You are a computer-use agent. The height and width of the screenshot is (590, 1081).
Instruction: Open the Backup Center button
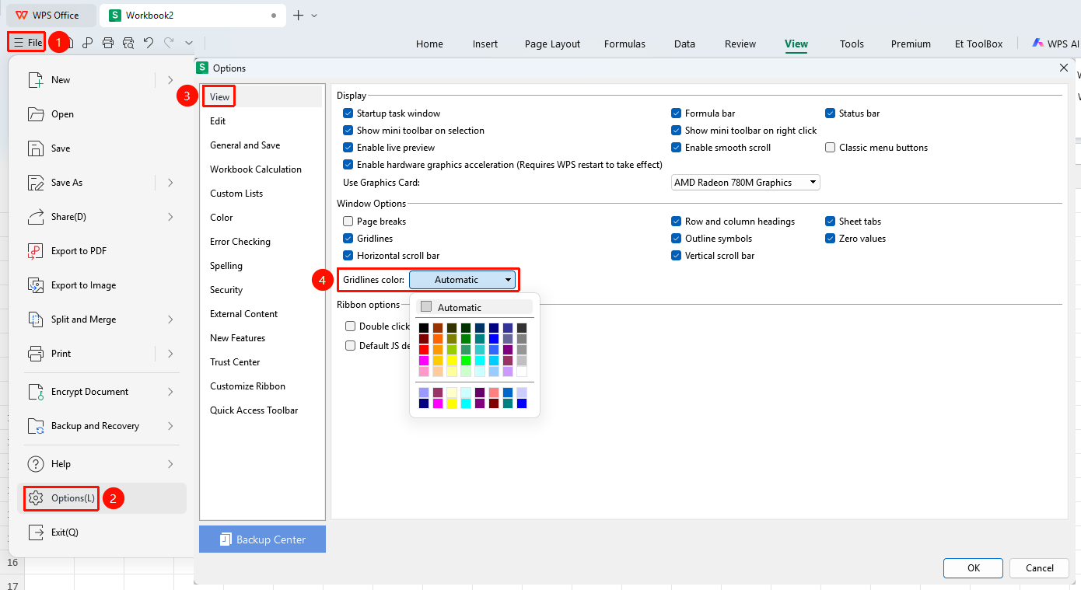[262, 539]
